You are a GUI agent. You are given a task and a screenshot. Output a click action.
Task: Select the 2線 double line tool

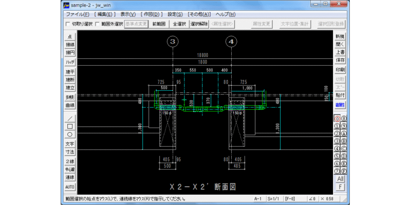point(70,161)
